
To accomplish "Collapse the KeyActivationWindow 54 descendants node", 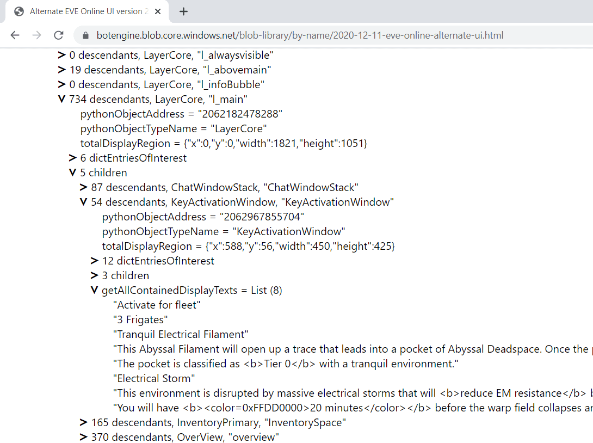I will [84, 202].
